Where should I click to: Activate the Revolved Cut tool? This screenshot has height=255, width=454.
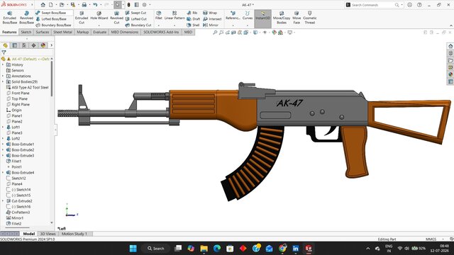pos(116,18)
